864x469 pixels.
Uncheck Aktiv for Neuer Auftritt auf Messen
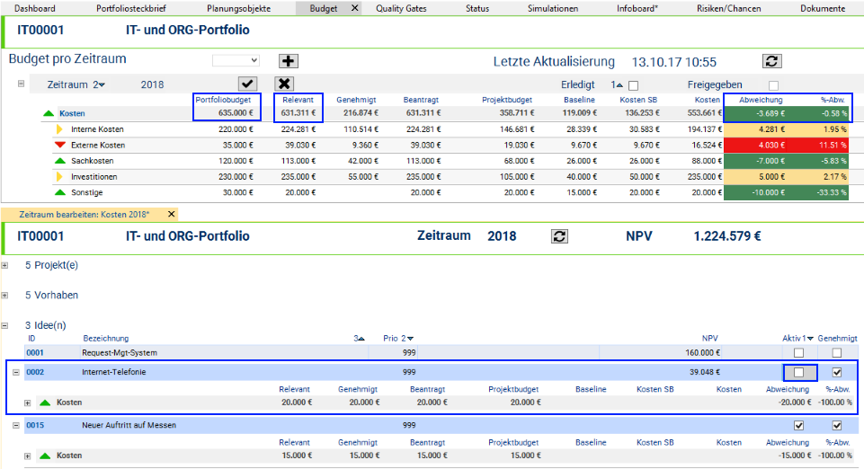(x=798, y=426)
